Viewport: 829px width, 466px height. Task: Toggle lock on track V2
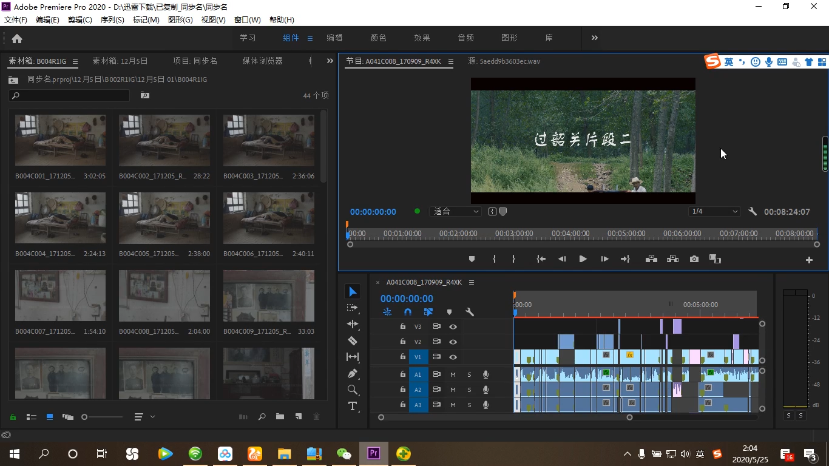point(402,342)
